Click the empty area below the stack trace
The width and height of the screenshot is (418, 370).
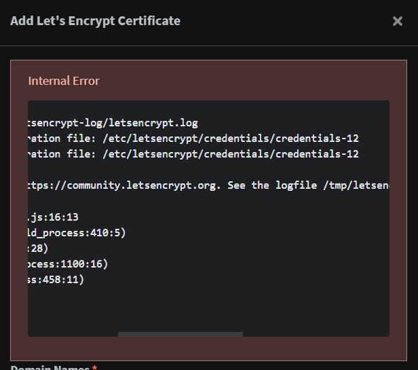[204, 309]
